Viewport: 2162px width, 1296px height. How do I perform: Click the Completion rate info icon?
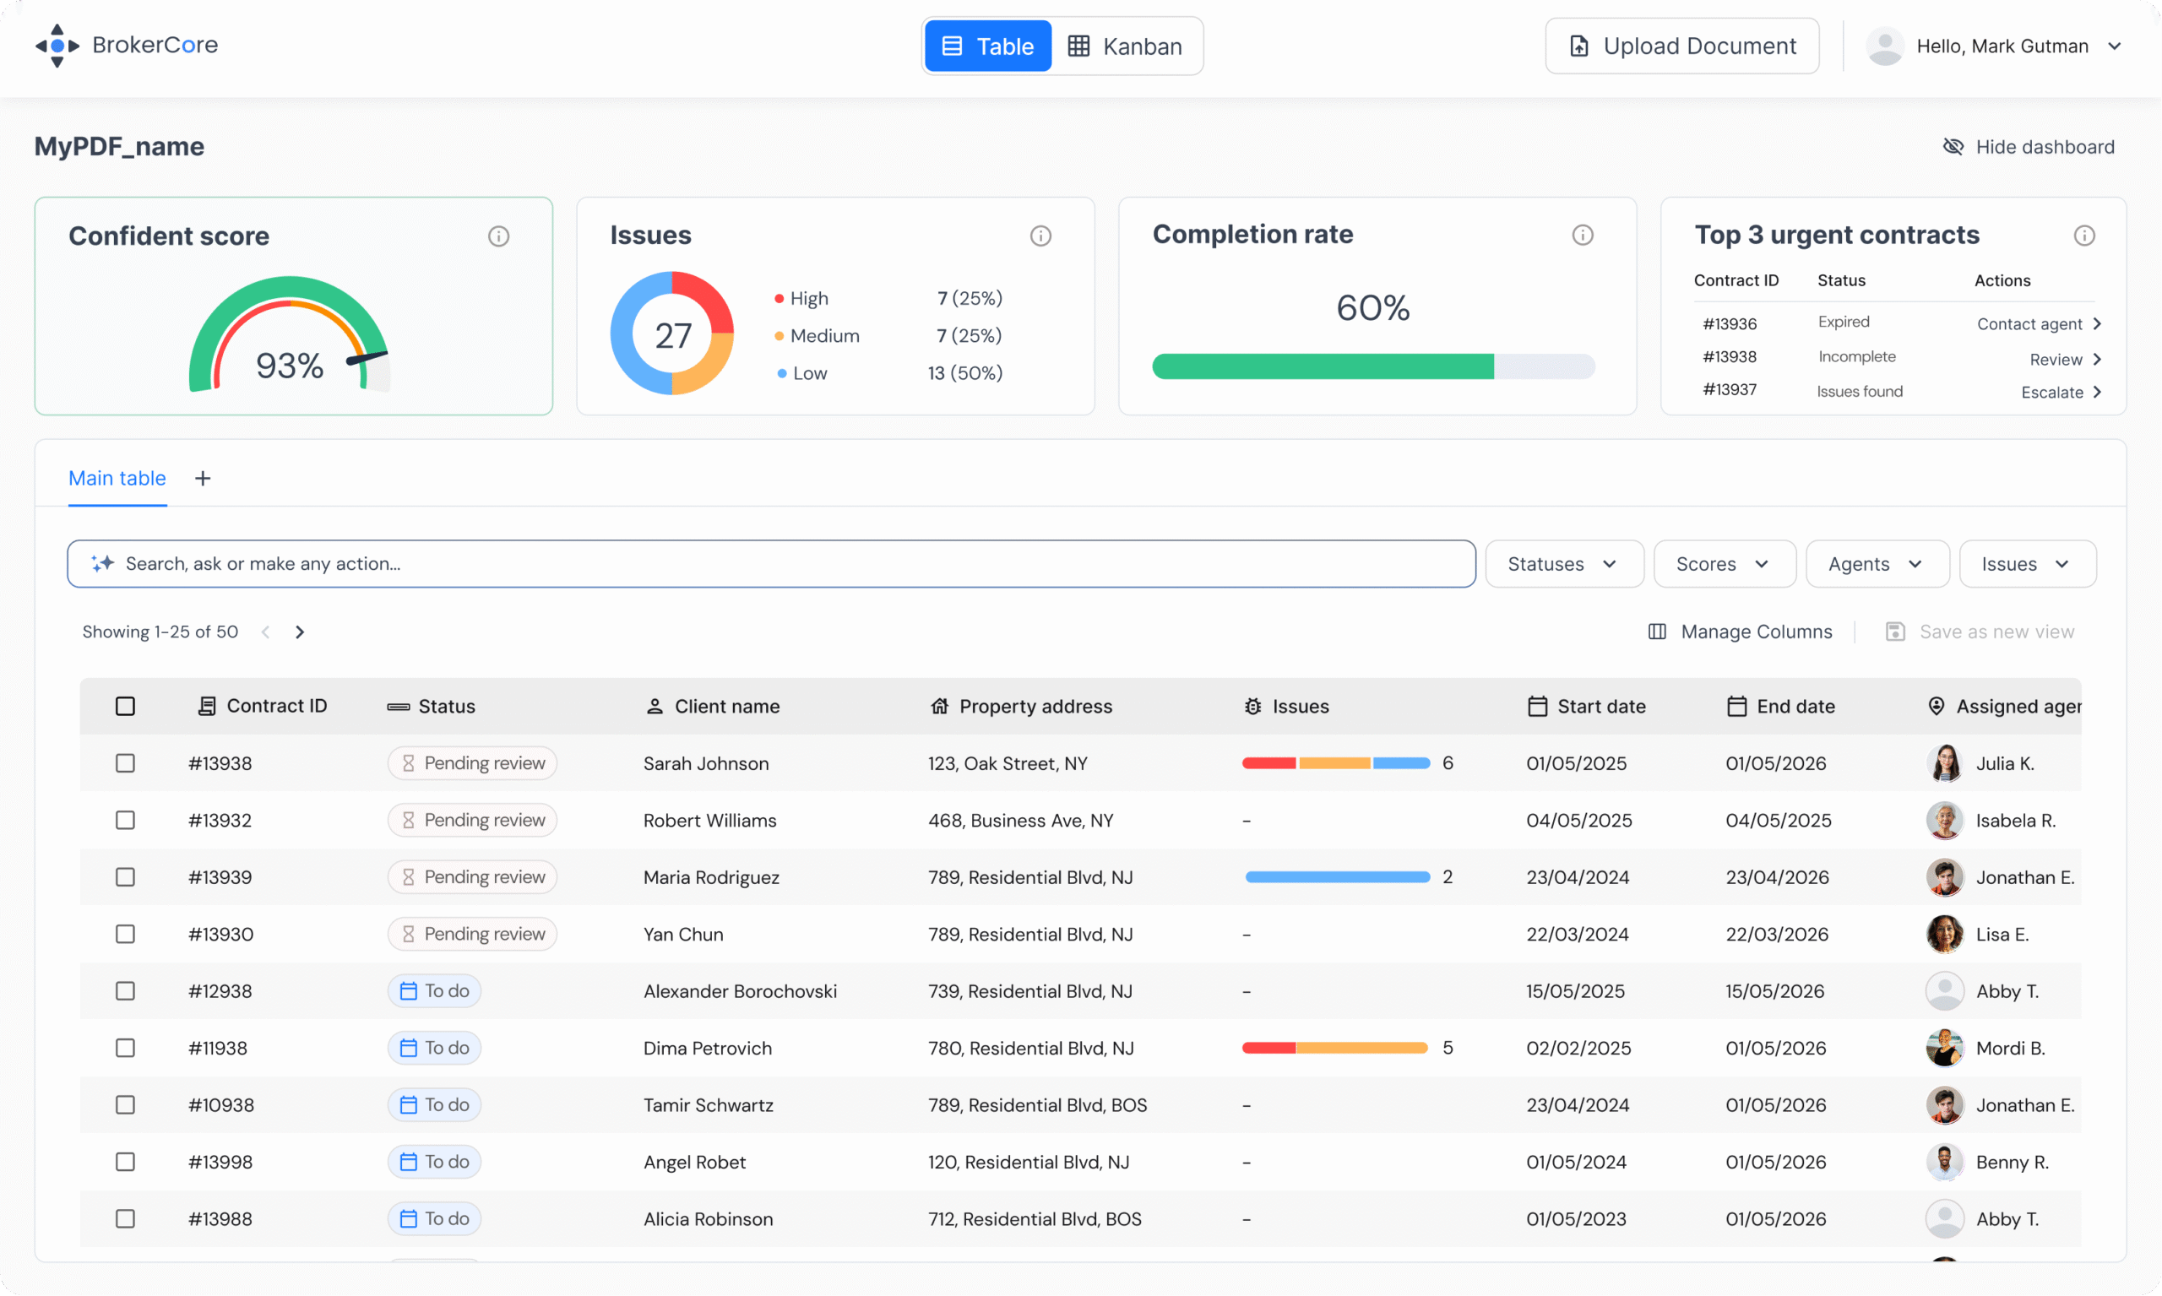pyautogui.click(x=1582, y=235)
